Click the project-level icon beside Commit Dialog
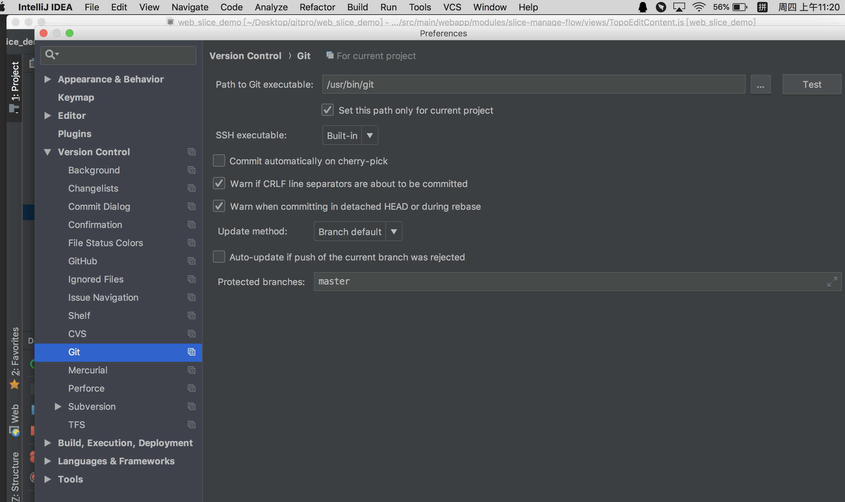The width and height of the screenshot is (845, 502). (x=192, y=206)
